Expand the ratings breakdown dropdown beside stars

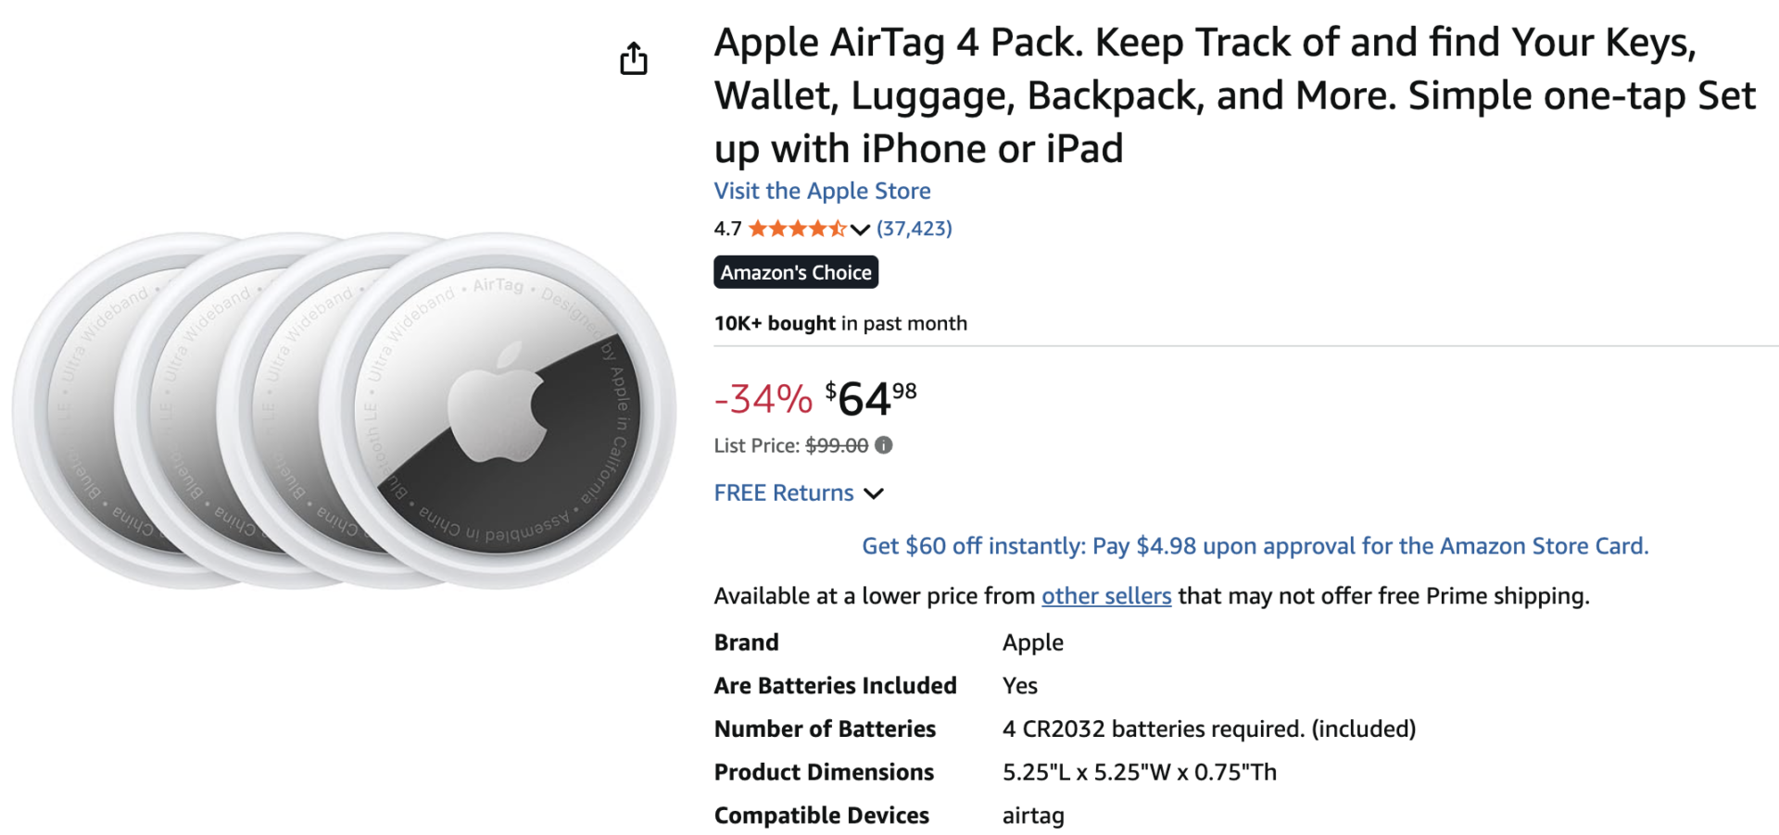pos(860,230)
